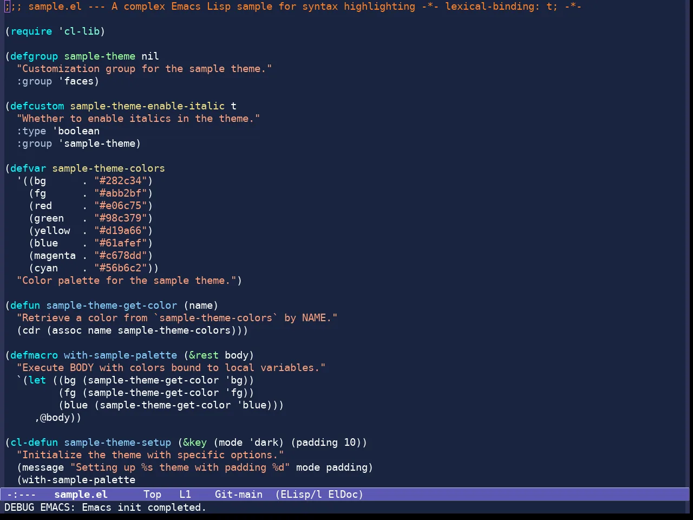Click the cdr function call

click(31, 330)
